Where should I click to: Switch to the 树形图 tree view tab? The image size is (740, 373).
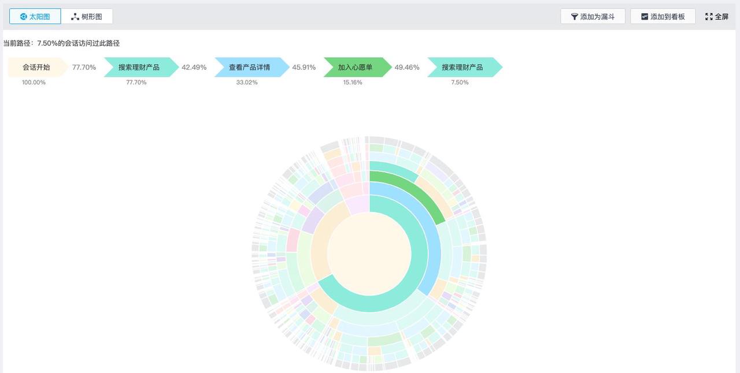(87, 17)
